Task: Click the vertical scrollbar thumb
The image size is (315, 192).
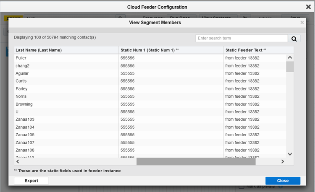Action: (x=290, y=67)
